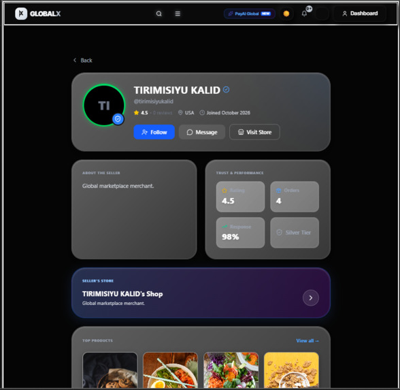Screen dimensions: 400x390
Task: Open the cereal product thumbnail
Action: coord(291,370)
